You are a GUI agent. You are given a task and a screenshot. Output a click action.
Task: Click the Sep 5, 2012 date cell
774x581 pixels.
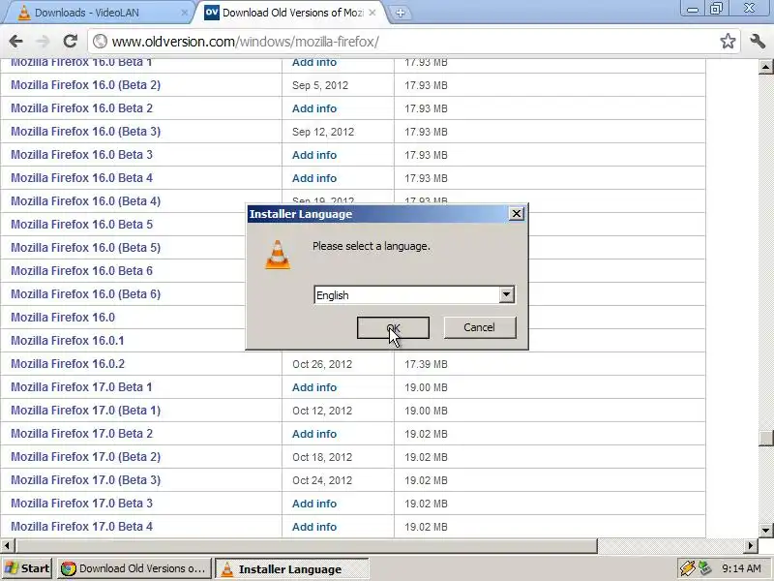click(320, 85)
